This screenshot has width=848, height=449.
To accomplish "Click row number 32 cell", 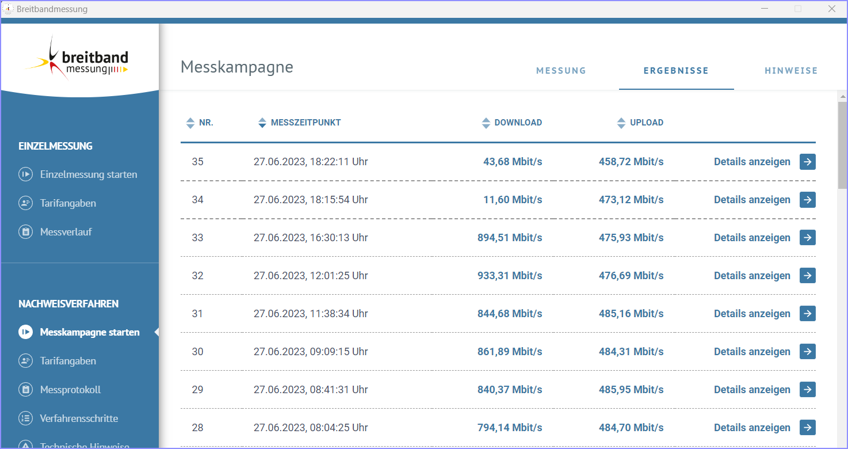I will [x=198, y=276].
